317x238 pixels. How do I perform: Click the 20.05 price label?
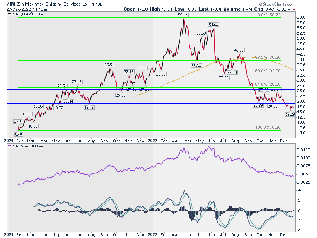[x=273, y=106]
